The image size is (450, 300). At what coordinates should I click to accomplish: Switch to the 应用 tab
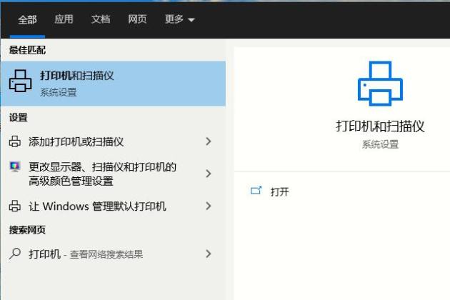[x=64, y=19]
